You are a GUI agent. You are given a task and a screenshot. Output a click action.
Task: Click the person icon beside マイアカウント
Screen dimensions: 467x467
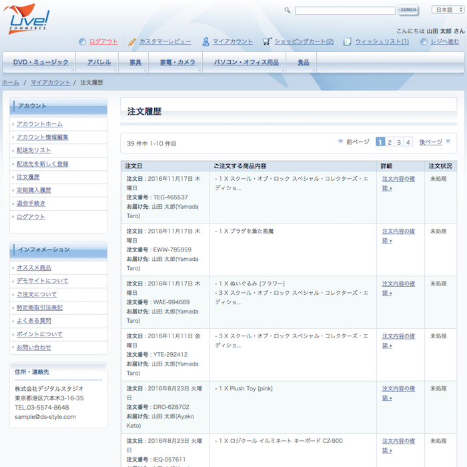coord(206,42)
